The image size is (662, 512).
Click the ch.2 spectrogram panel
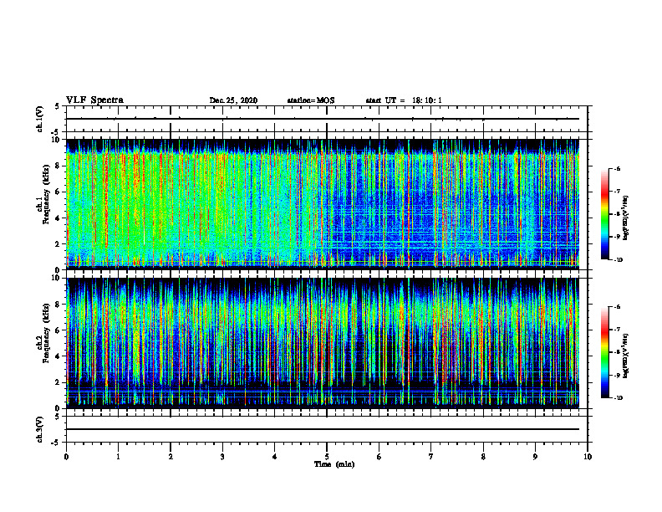(x=323, y=343)
